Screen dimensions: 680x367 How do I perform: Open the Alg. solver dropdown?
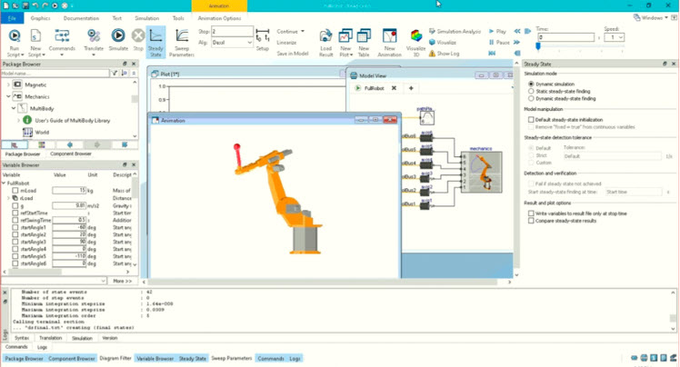pyautogui.click(x=232, y=43)
